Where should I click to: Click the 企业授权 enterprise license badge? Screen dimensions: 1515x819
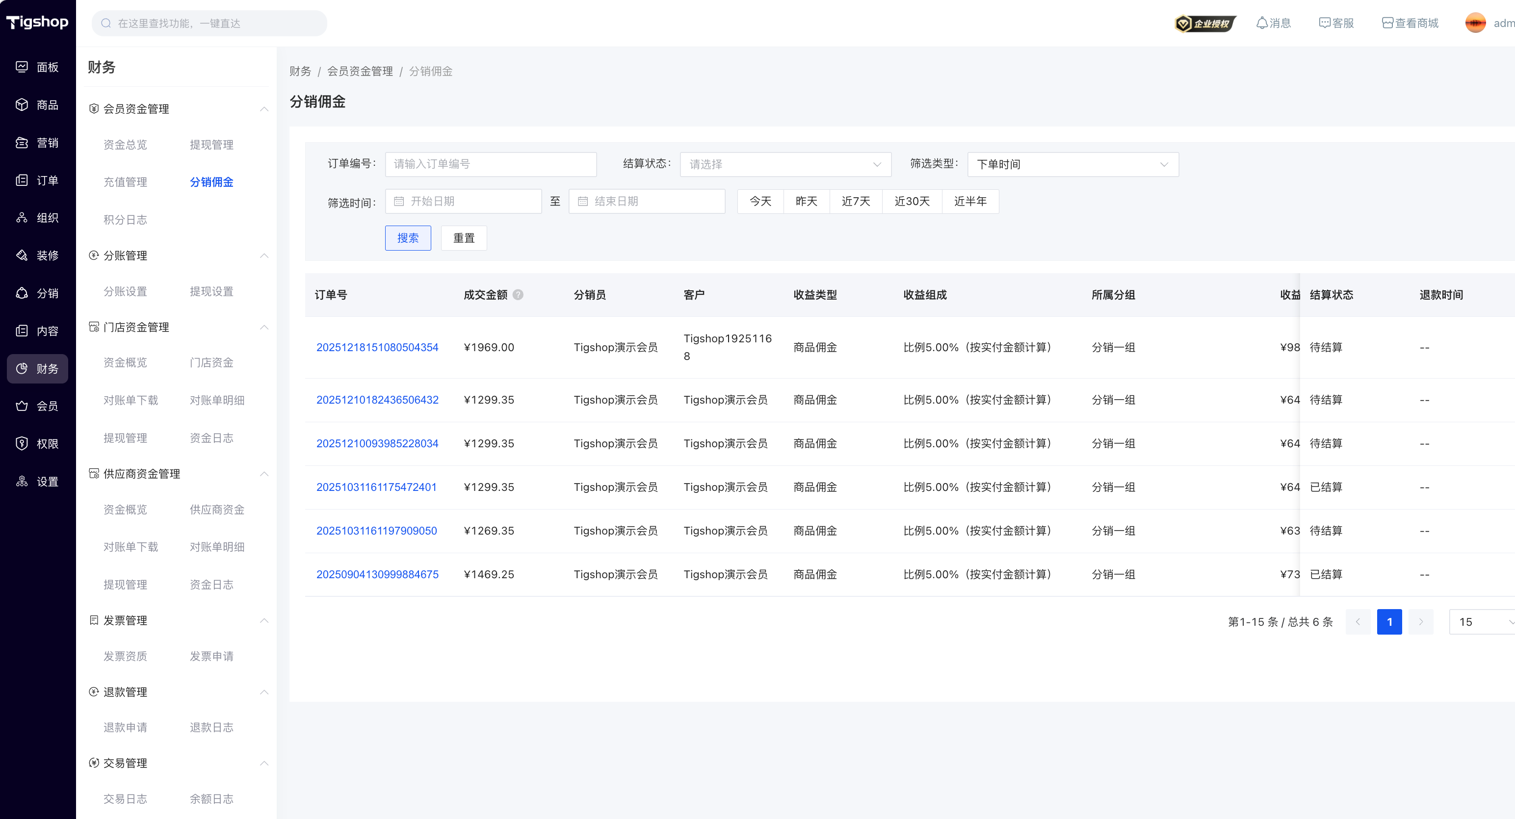1204,24
